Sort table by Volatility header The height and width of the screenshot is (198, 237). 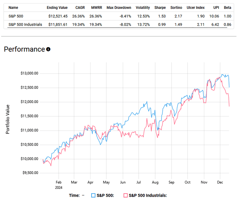[143, 8]
